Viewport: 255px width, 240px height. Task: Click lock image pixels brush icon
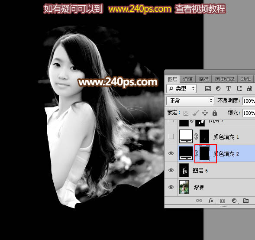196,113
